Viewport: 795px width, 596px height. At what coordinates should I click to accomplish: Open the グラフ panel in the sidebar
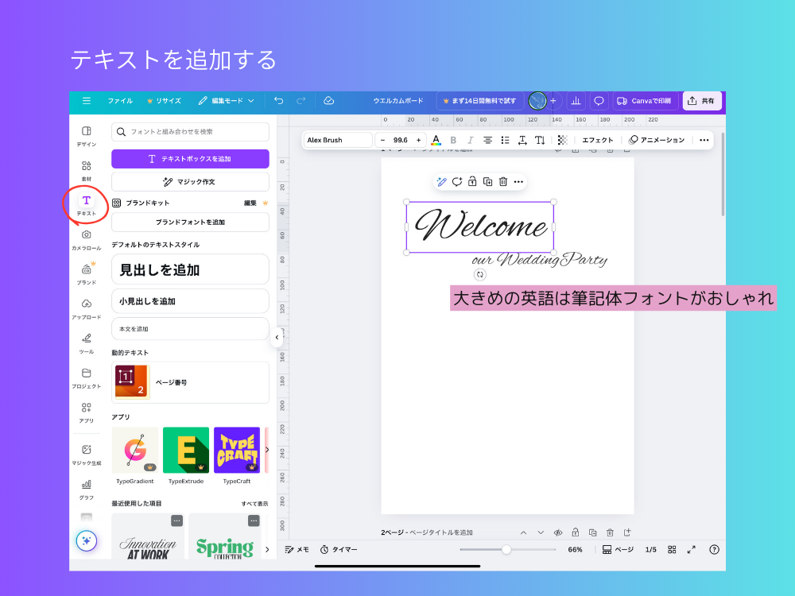click(x=85, y=486)
